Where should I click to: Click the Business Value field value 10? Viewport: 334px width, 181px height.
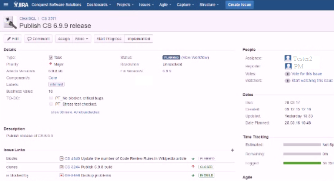(50, 91)
